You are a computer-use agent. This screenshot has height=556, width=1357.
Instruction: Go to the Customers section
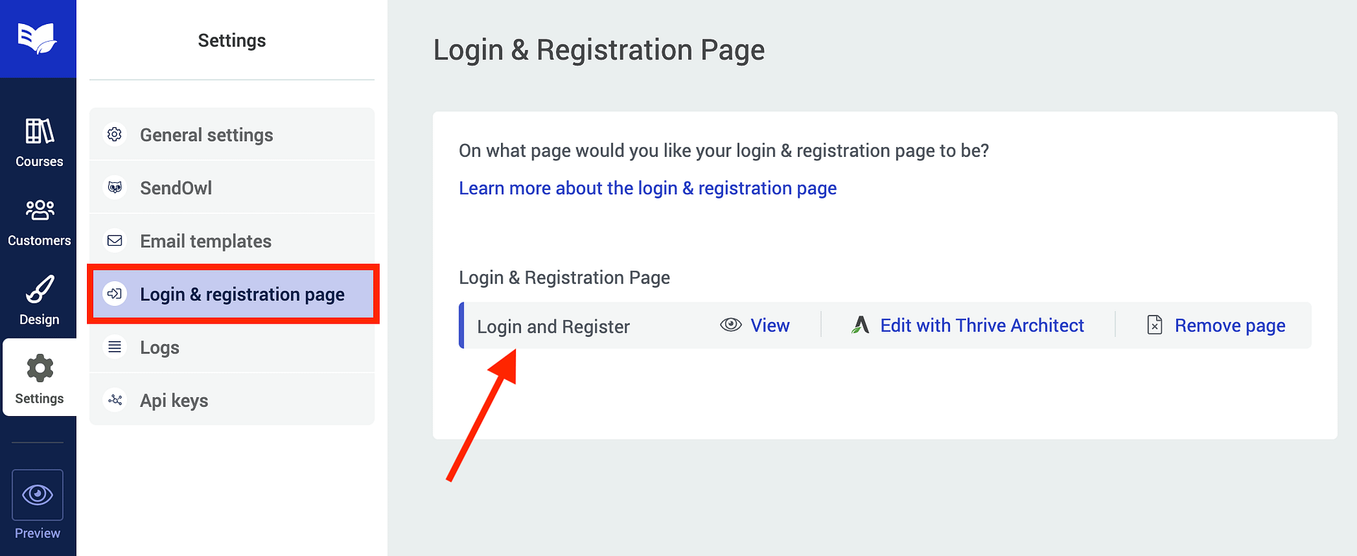coord(40,222)
